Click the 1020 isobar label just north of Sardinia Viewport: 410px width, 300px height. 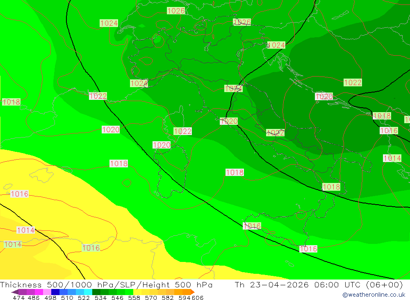(x=162, y=145)
